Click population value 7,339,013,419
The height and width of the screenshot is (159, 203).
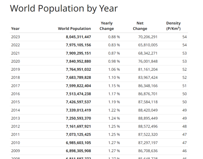(x=78, y=110)
